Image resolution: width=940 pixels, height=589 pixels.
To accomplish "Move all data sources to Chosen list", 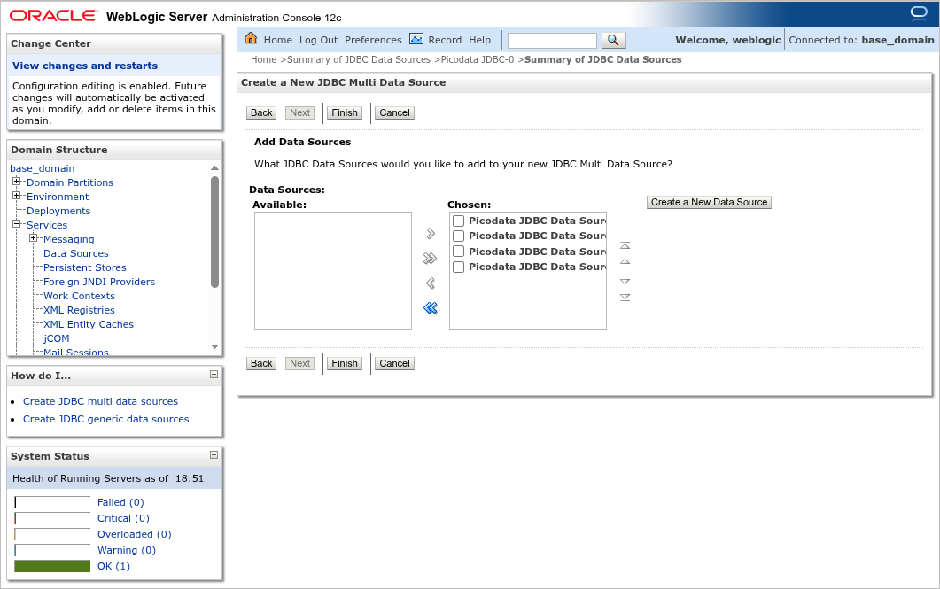I will click(x=429, y=259).
